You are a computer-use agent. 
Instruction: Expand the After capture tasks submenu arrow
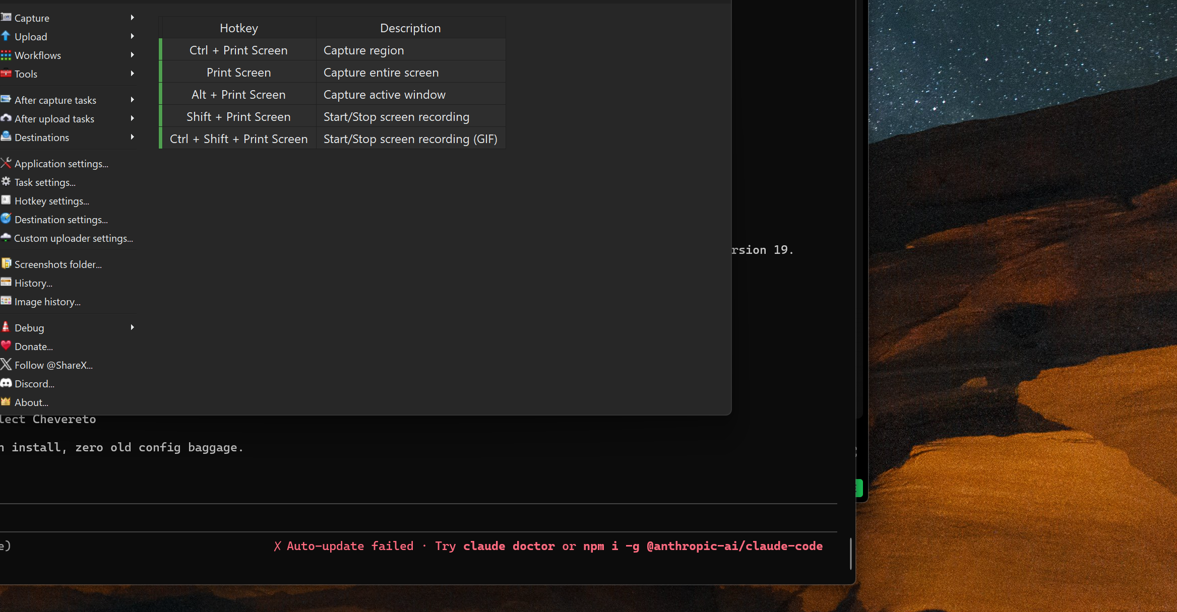(x=132, y=100)
